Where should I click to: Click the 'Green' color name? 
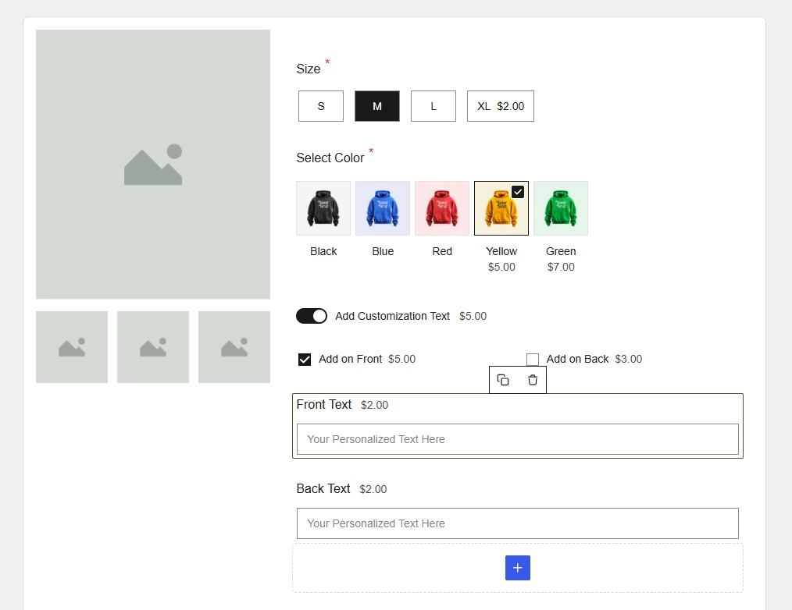coord(561,251)
